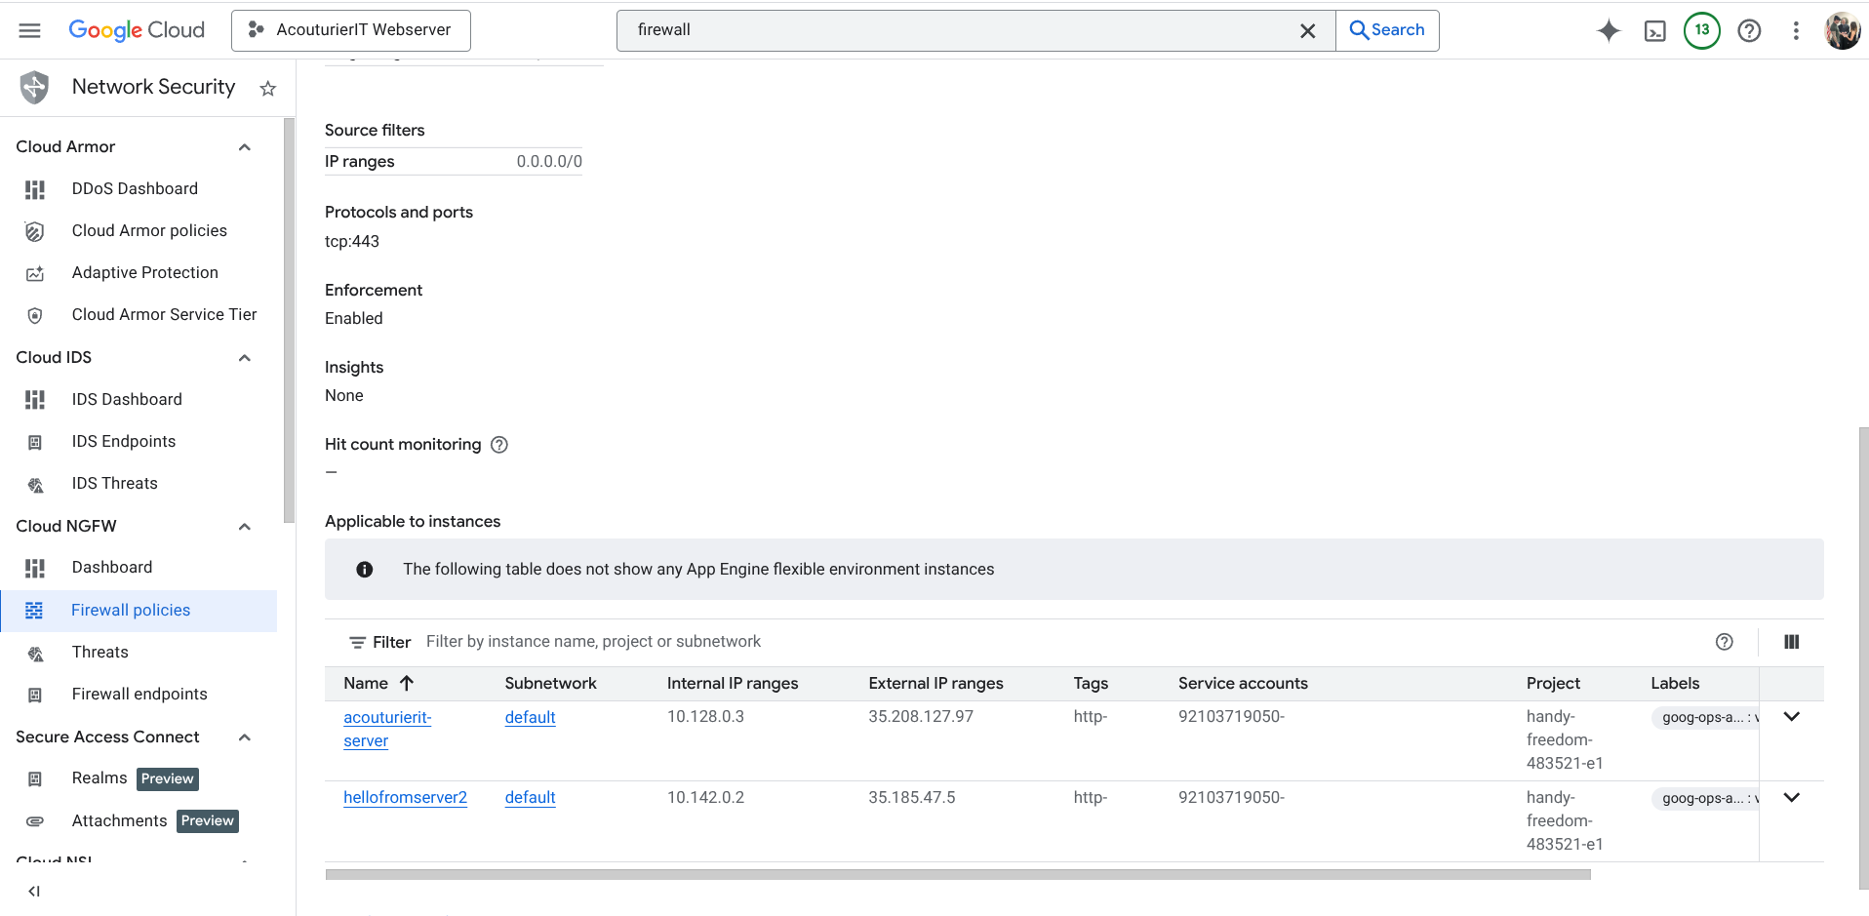Image resolution: width=1869 pixels, height=916 pixels.
Task: Pin Network Security with the star icon
Action: [x=268, y=89]
